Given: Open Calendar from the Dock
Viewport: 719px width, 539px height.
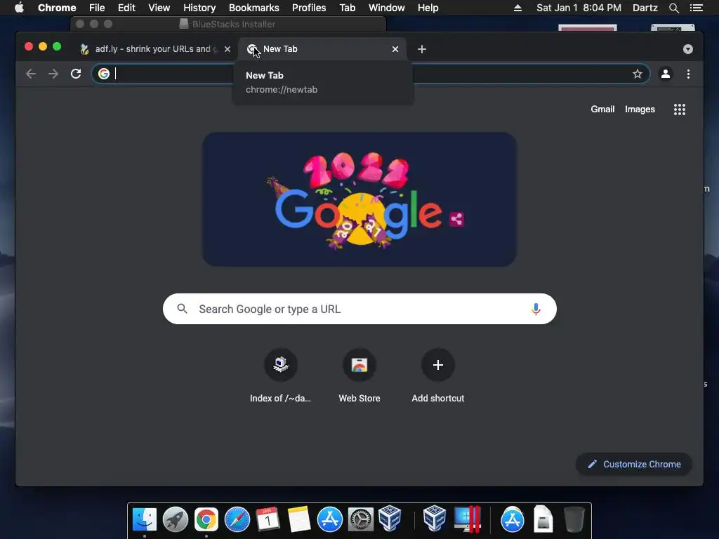Looking at the screenshot, I should (x=268, y=519).
